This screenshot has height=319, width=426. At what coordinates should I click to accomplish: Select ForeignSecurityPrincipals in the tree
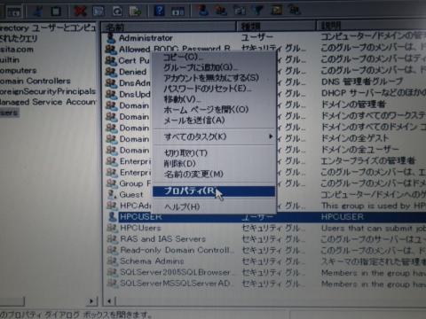click(x=48, y=91)
